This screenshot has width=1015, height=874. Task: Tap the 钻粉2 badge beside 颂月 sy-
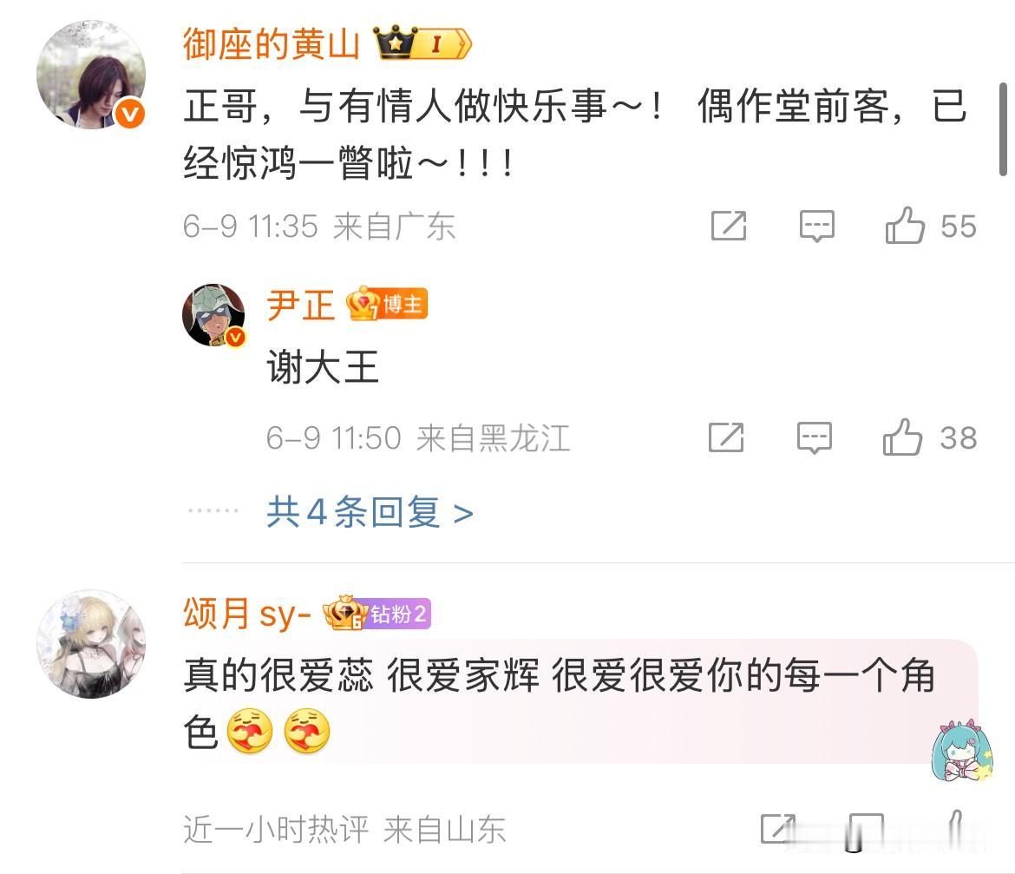tap(377, 613)
